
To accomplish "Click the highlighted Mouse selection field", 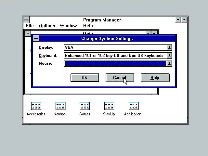I will 115,63.
